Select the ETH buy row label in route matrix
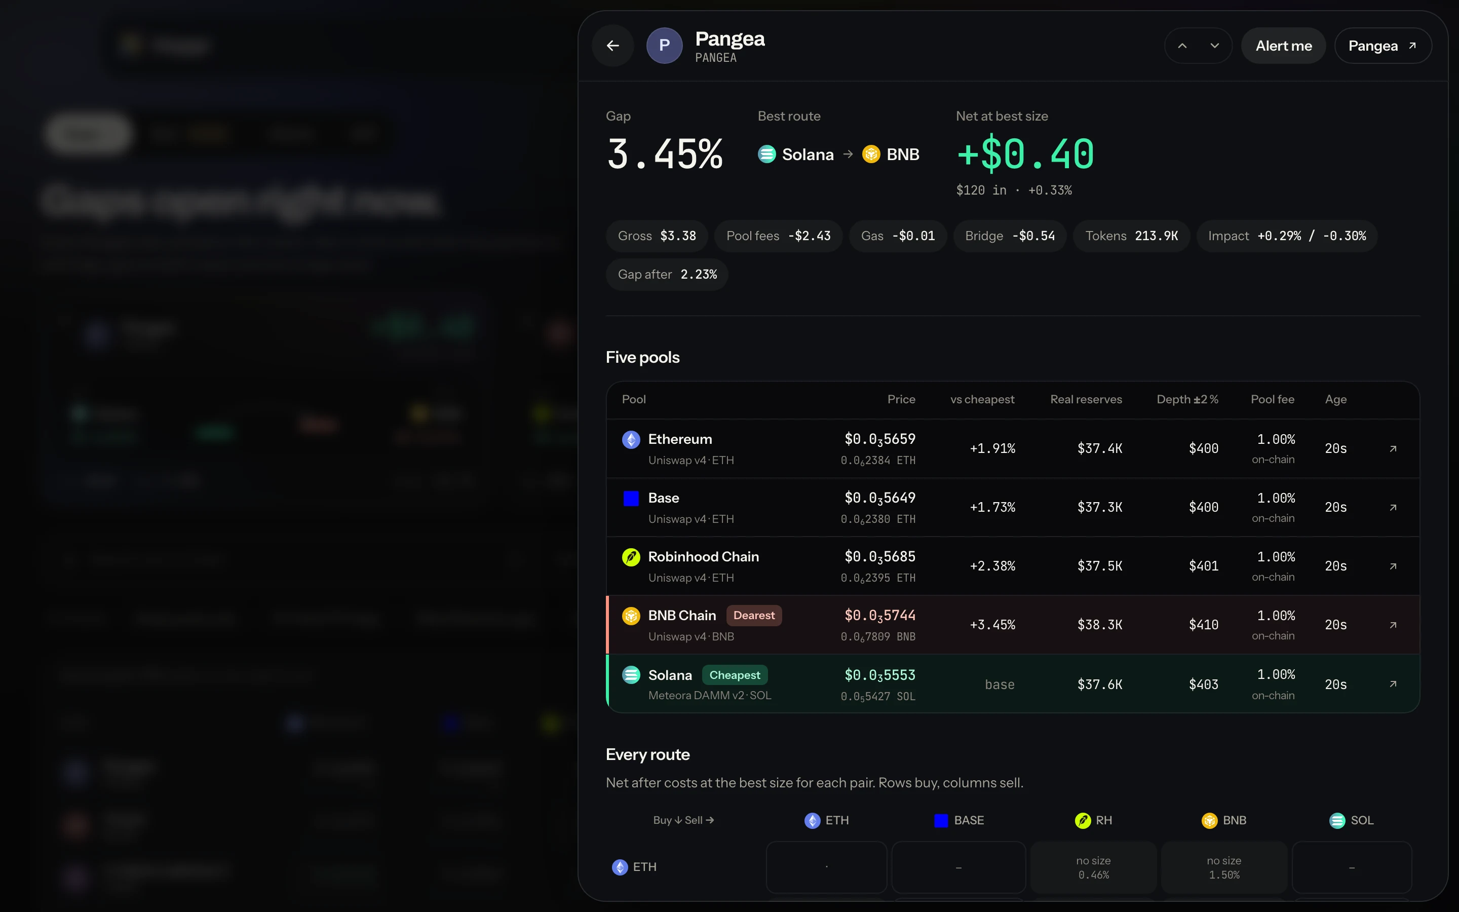The height and width of the screenshot is (912, 1459). click(x=634, y=867)
